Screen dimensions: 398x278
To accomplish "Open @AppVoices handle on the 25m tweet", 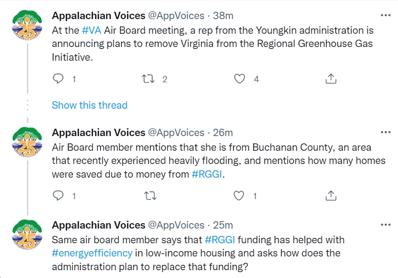I will 176,225.
